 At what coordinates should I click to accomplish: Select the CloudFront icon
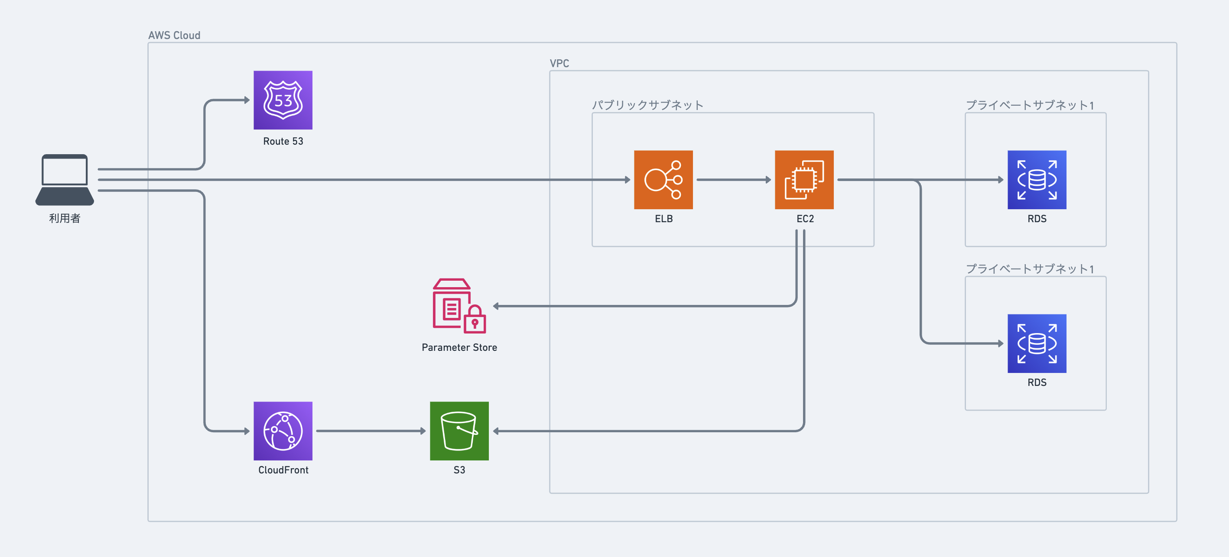[x=283, y=431]
